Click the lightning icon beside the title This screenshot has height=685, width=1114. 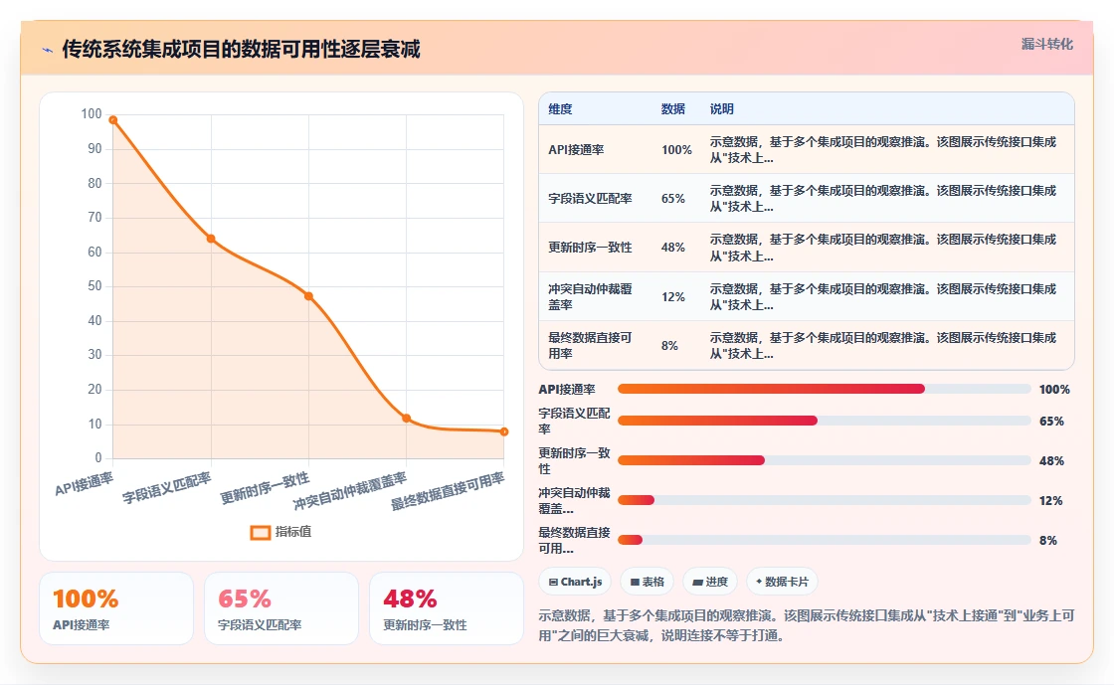click(48, 50)
